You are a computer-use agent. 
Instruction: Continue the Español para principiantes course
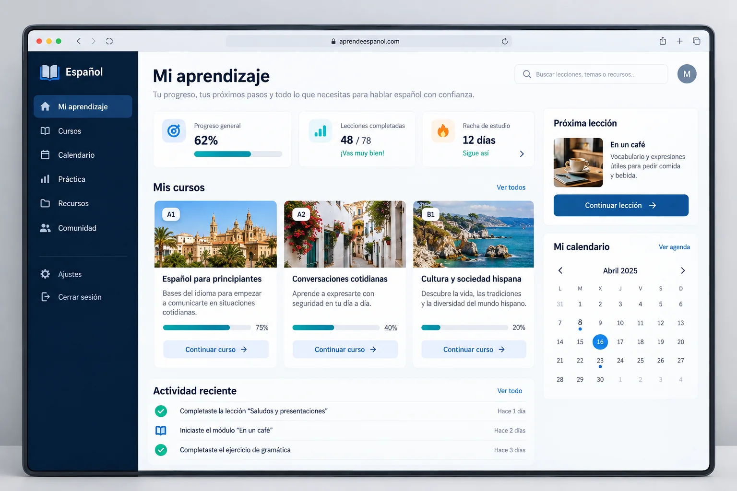pos(216,350)
